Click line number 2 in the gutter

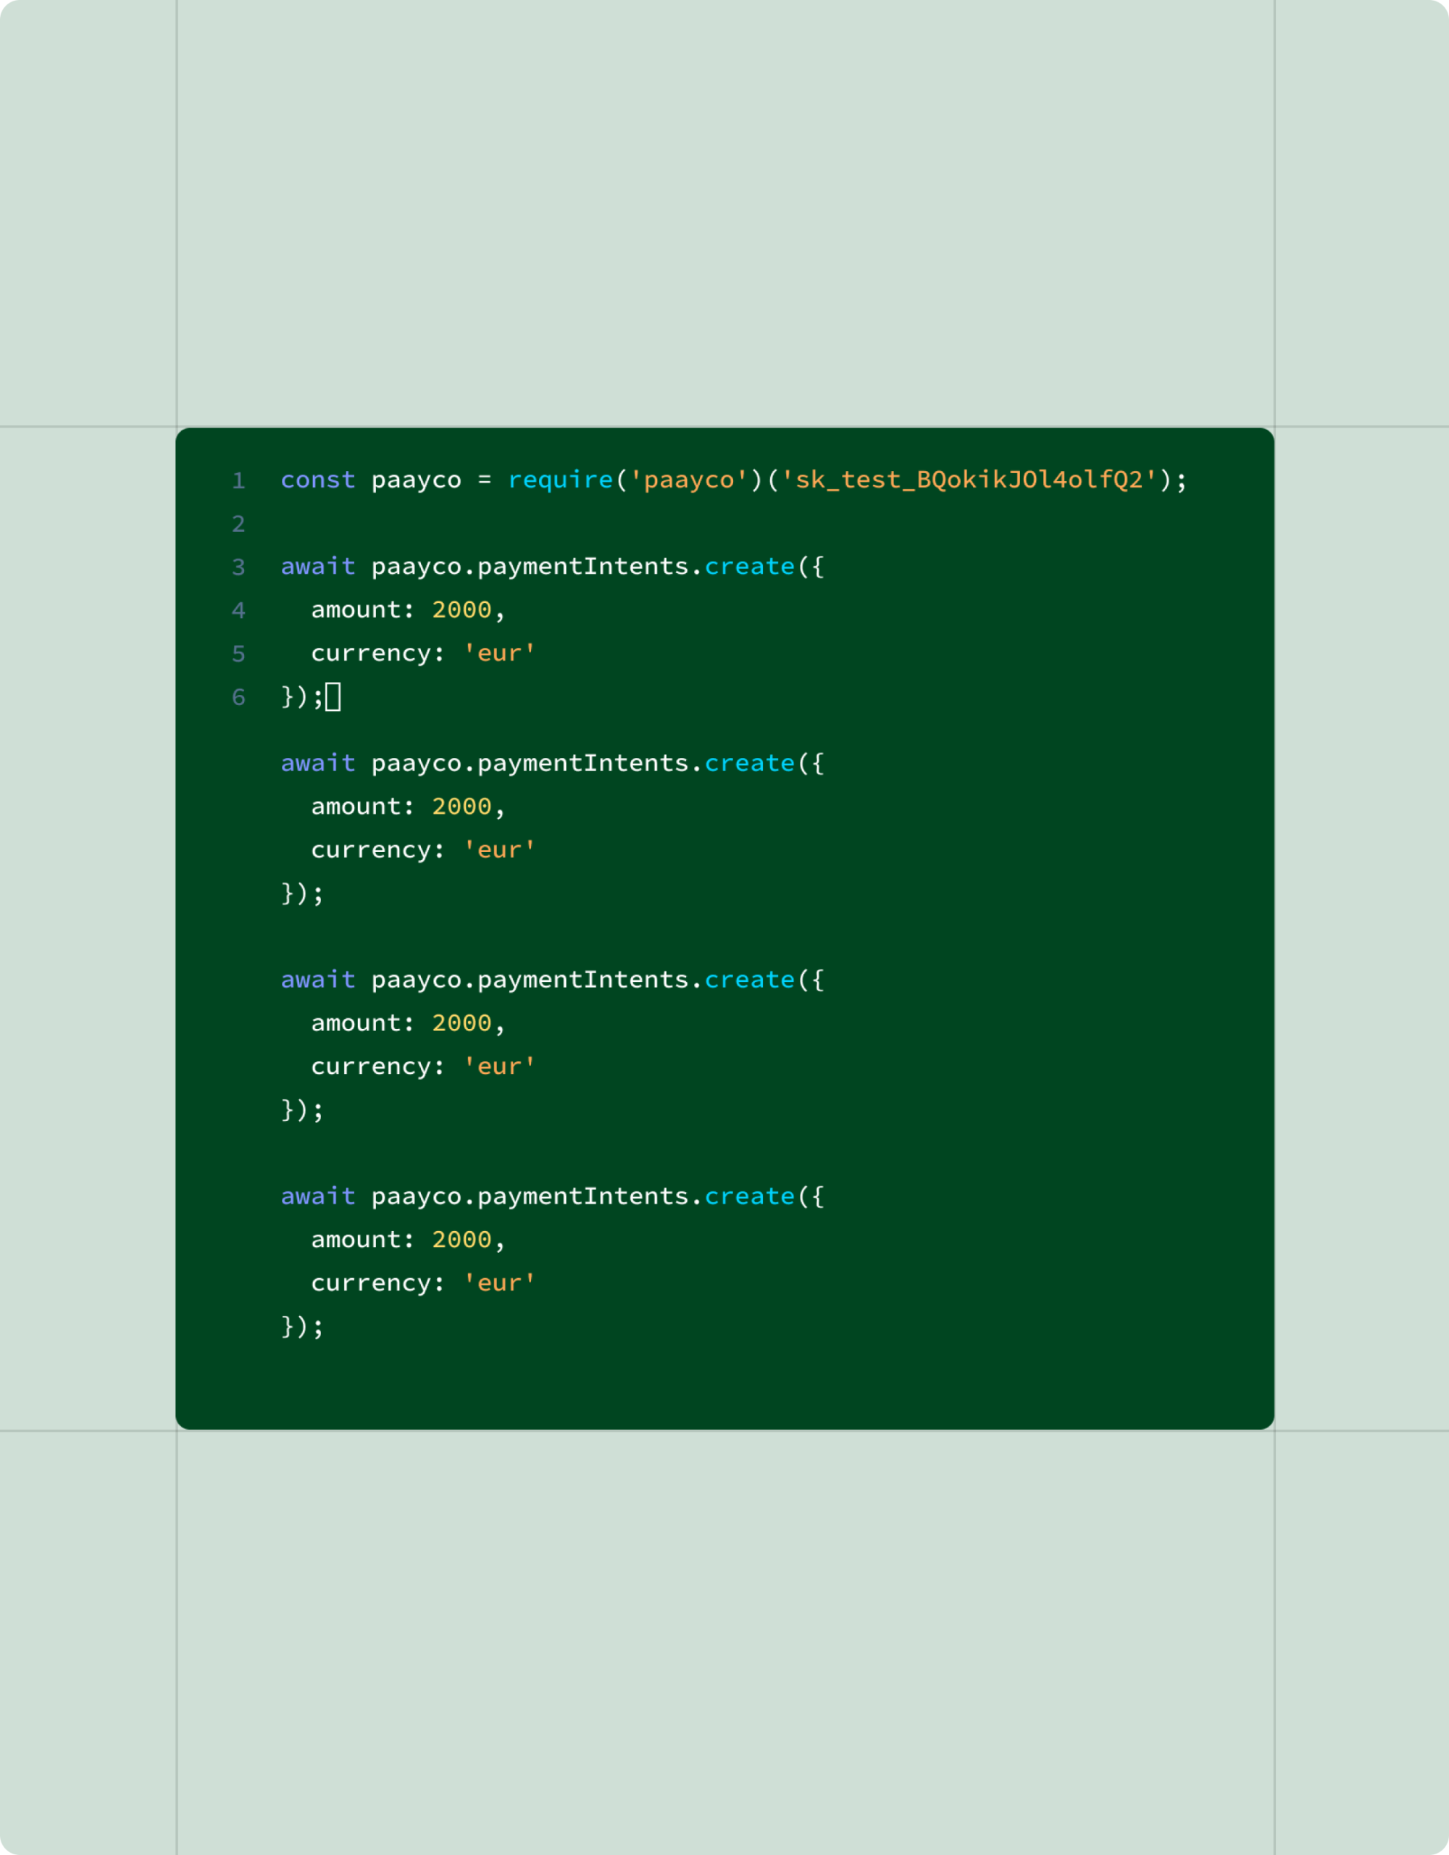(x=238, y=524)
